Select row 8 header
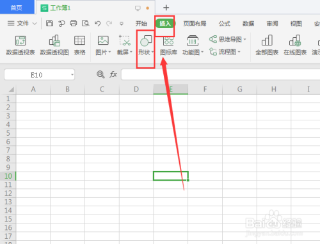Image resolution: width=320 pixels, height=244 pixels. [8, 159]
